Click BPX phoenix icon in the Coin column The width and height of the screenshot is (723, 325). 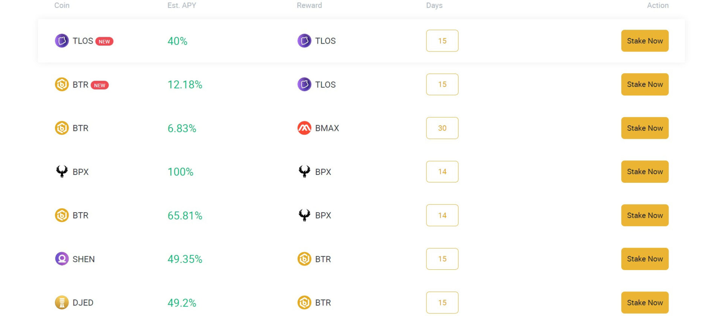[x=62, y=172]
